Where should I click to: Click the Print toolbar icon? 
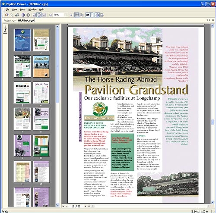(17, 15)
